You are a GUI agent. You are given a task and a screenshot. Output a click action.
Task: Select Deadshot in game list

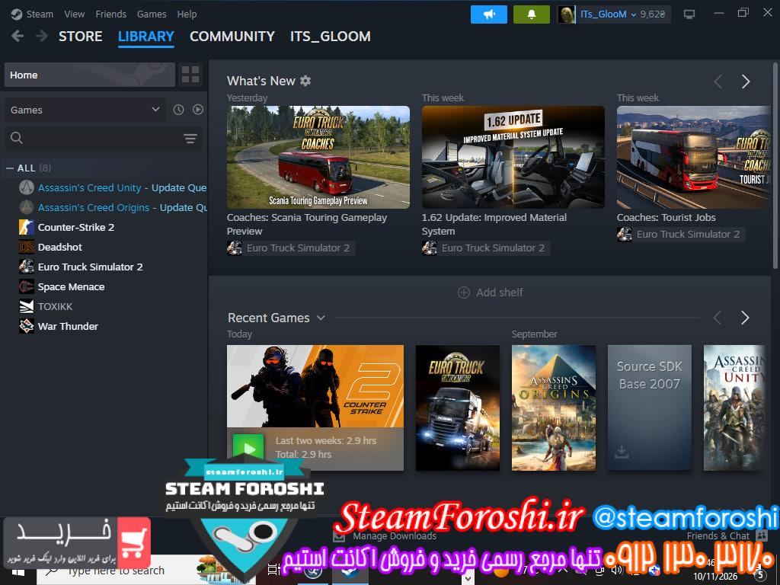click(x=59, y=247)
